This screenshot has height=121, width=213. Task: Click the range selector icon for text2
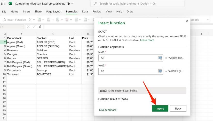160,71
